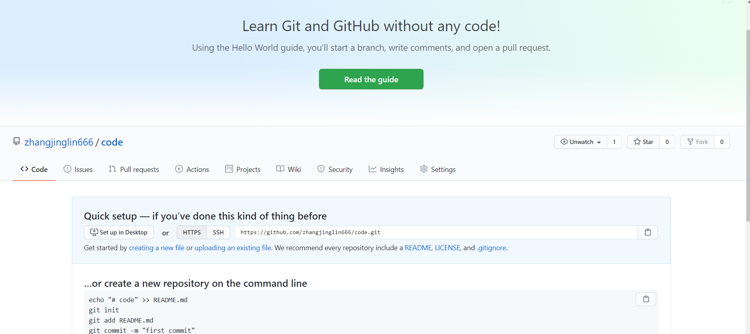750x334 pixels.
Task: Click the 'Learn Git and GitHub without any code!' heading
Action: (x=371, y=26)
